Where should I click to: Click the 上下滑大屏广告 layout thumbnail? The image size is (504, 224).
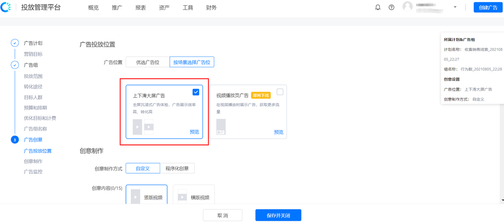[143, 127]
